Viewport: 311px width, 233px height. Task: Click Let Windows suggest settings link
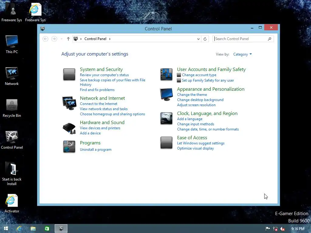click(201, 143)
